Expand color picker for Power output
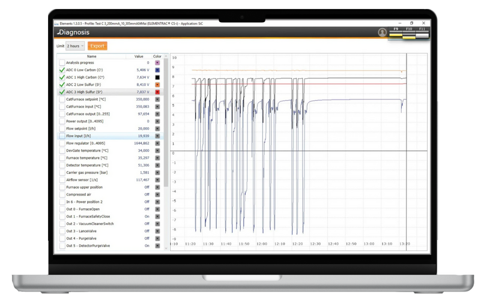 click(157, 121)
